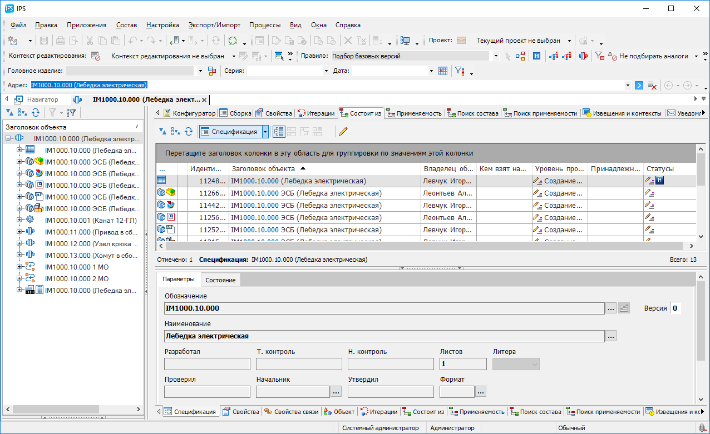
Task: Click the Листов input field
Action: pyautogui.click(x=462, y=364)
